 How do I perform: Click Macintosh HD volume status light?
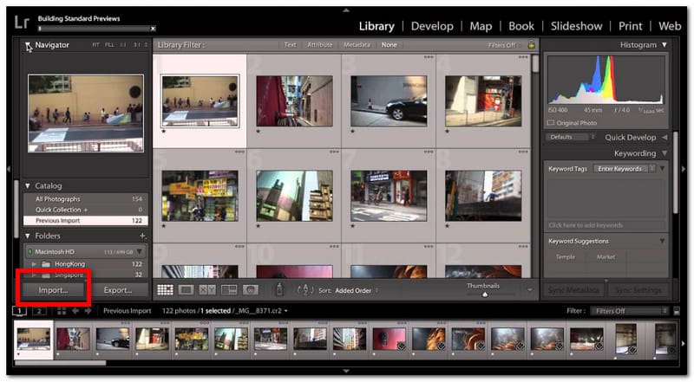pos(30,251)
